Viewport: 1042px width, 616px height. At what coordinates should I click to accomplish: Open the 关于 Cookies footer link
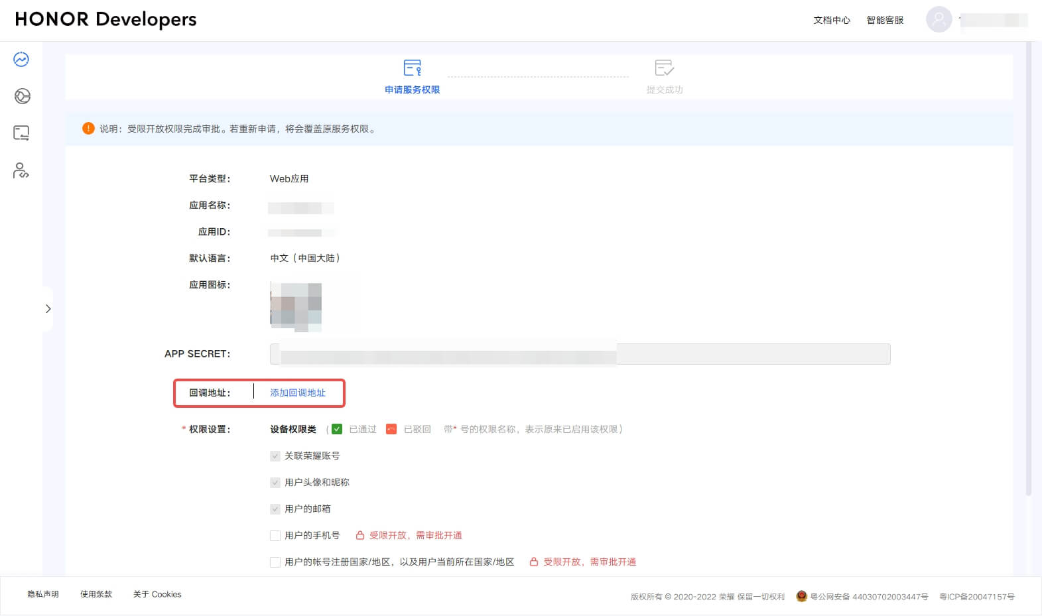tap(157, 594)
